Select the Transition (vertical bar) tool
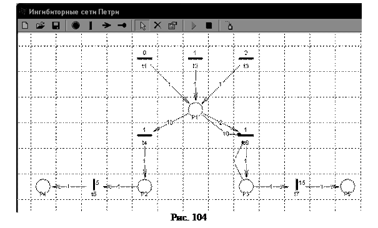Screen dimensions: 378x228 (91, 26)
